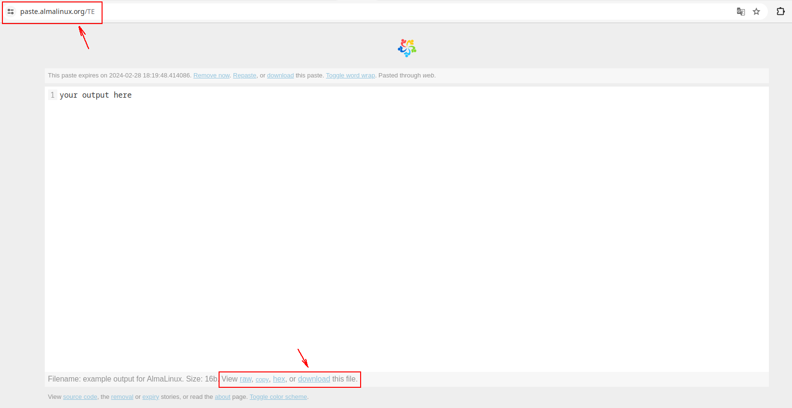Image resolution: width=792 pixels, height=408 pixels.
Task: Click the paste.almalinux.org URL field
Action: 57,12
